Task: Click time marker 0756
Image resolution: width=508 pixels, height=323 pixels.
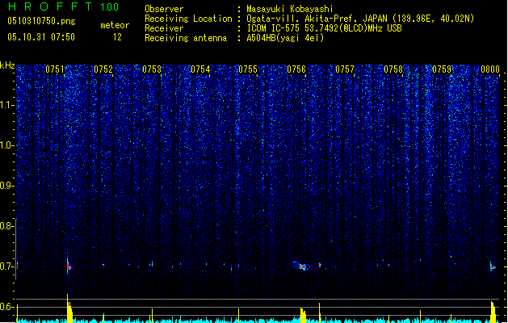Action: click(296, 69)
